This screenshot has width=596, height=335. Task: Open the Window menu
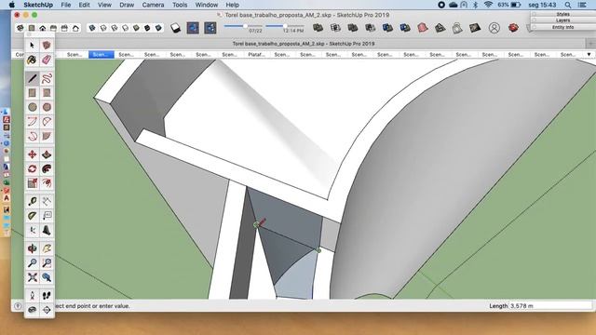pos(207,5)
